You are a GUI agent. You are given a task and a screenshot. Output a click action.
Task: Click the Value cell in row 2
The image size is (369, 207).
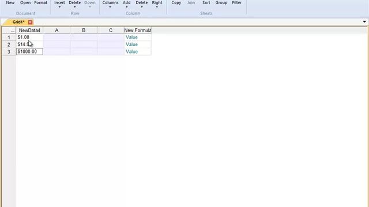pos(138,45)
